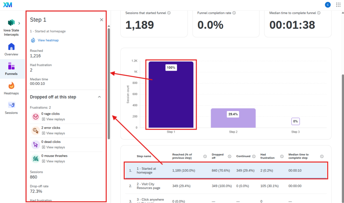Open the Funnels section
This screenshot has height=203, width=344.
[x=11, y=69]
